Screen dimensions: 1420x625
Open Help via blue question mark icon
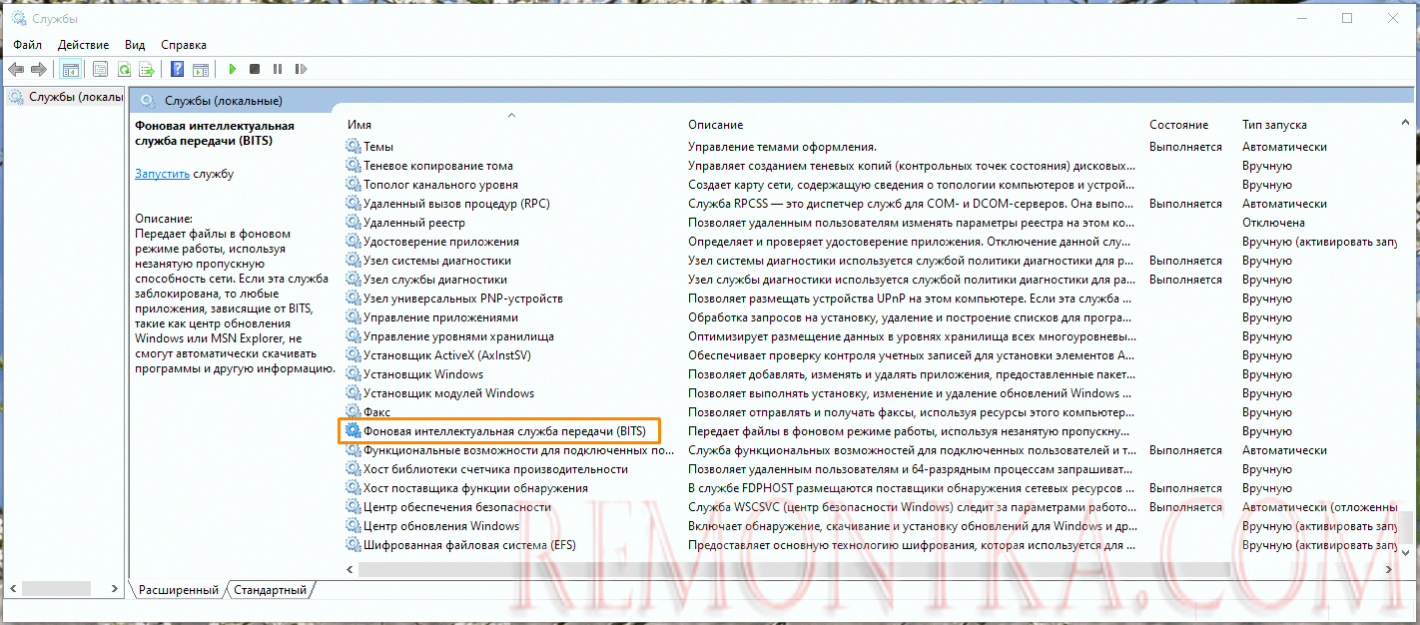(x=177, y=69)
